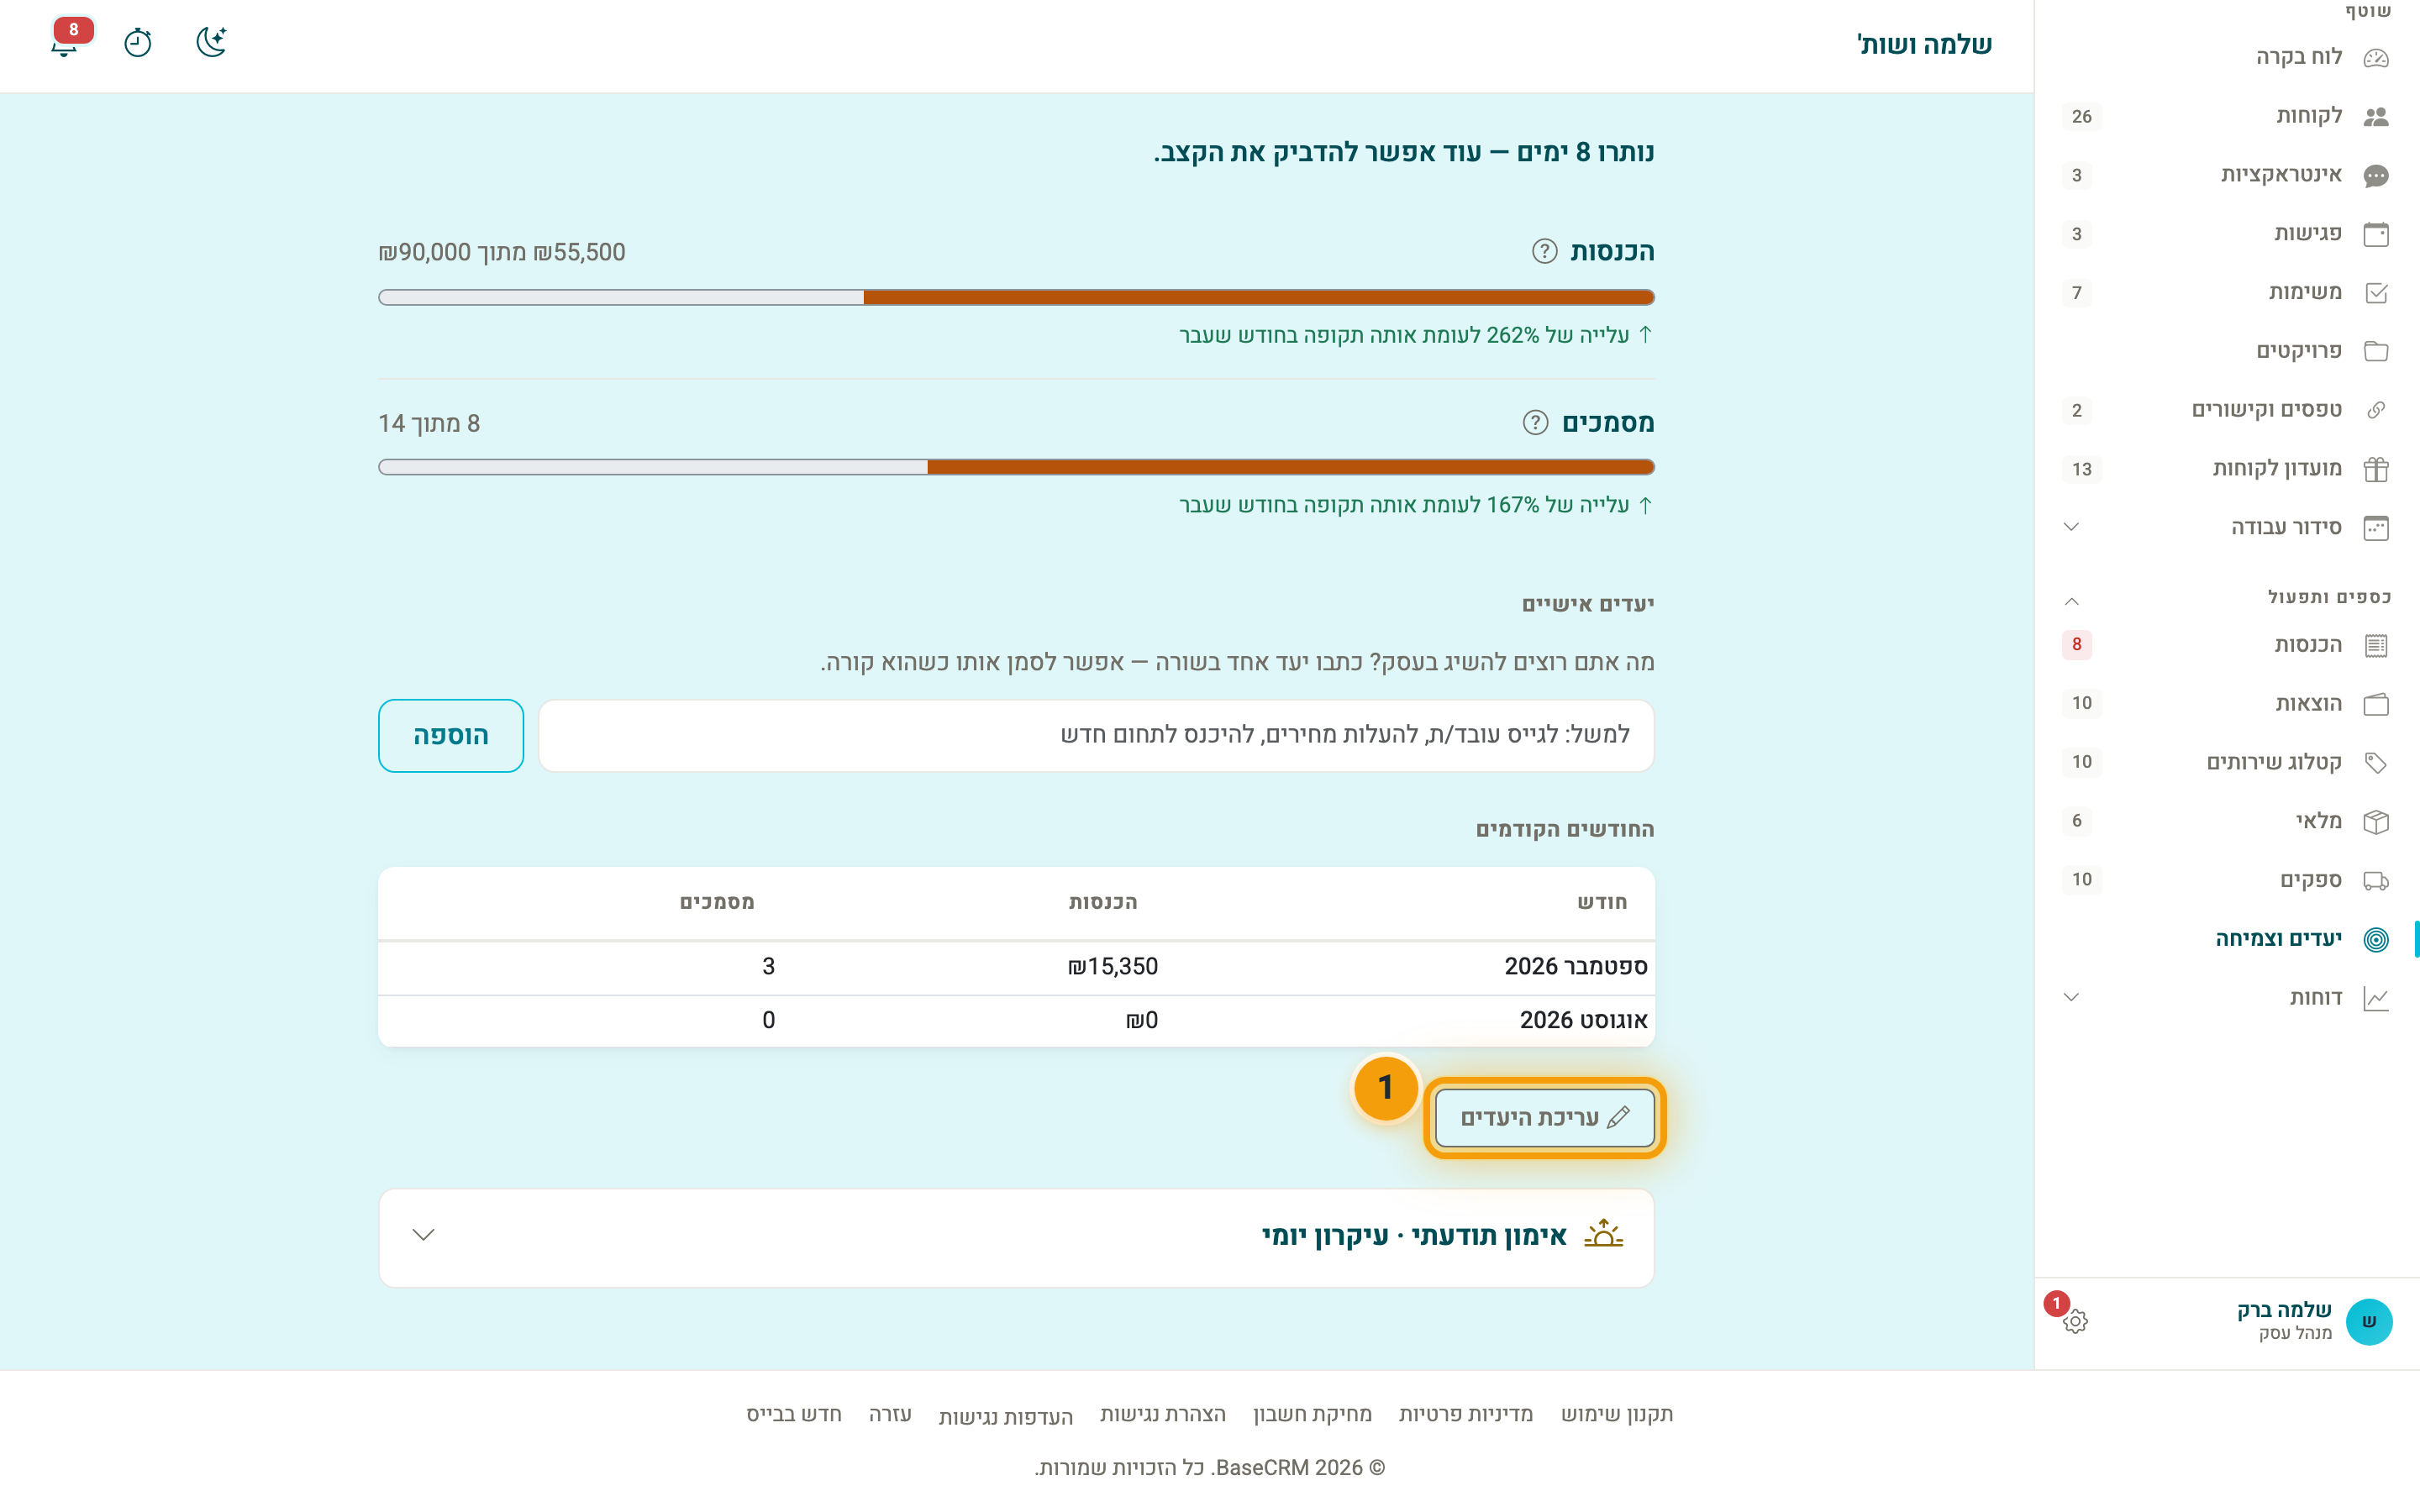Click the טפסים וקישורים link icon
Image resolution: width=2420 pixels, height=1512 pixels.
coord(2376,410)
